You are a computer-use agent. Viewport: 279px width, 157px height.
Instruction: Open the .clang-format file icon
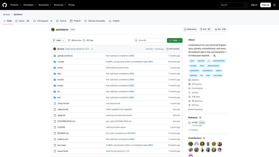coord(55,104)
